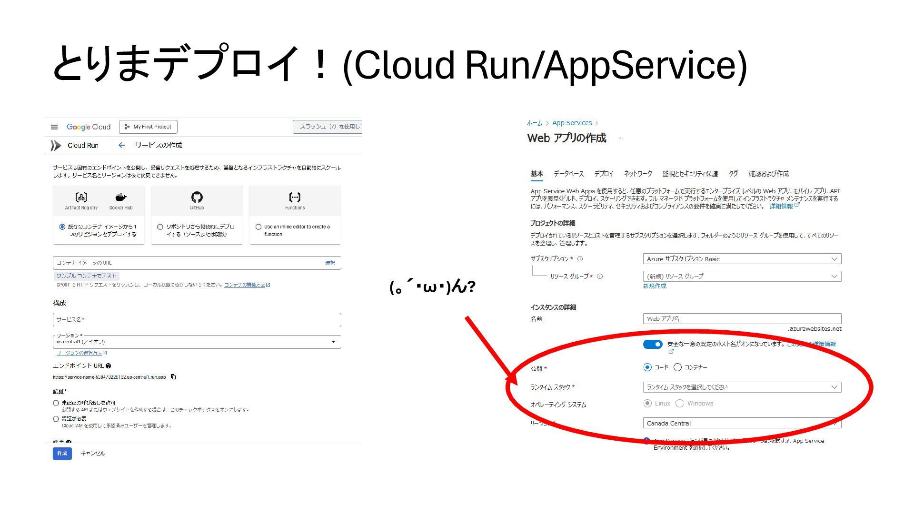
Task: Open the Azure サブスクリプション Basic dropdown
Action: (x=742, y=259)
